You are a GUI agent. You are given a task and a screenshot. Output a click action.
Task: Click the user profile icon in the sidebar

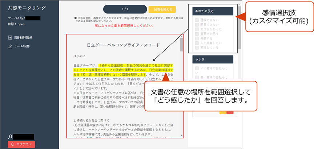click(x=10, y=137)
